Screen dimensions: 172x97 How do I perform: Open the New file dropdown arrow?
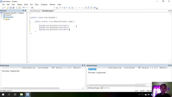pyautogui.click(x=5, y=8)
